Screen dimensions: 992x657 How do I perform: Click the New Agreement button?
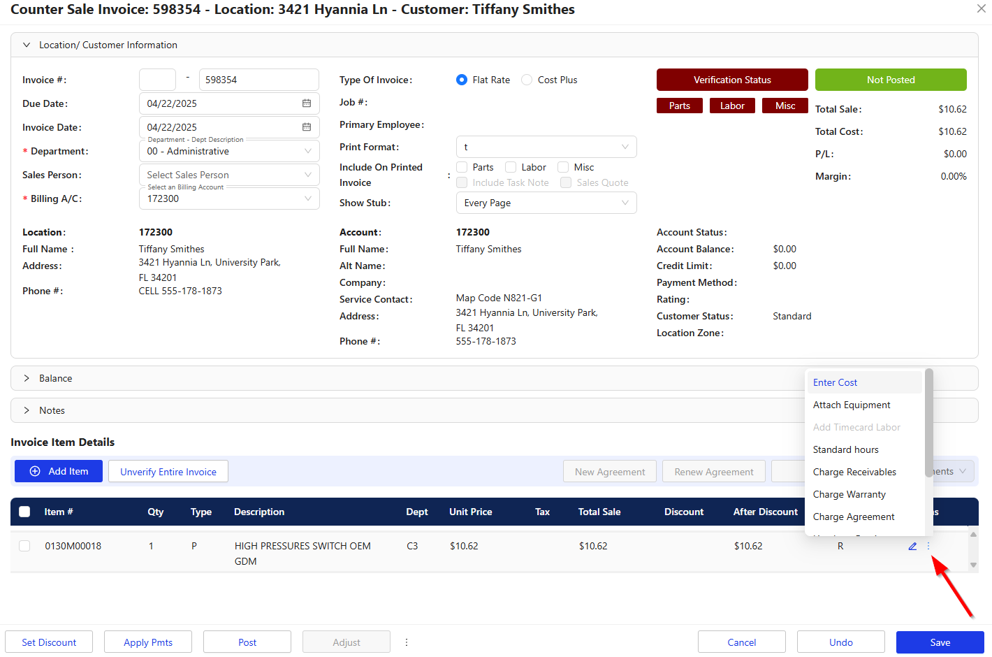coord(610,472)
